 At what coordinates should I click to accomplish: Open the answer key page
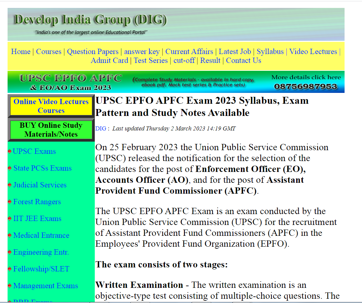142,51
